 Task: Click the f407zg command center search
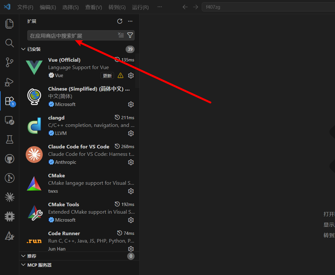[x=268, y=7]
